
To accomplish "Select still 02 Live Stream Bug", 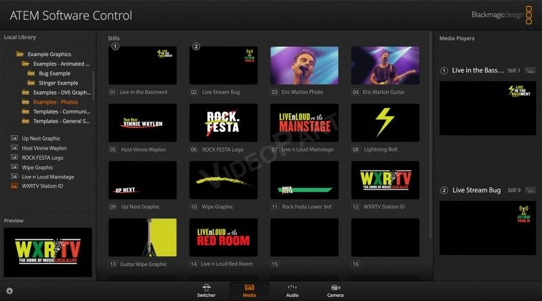I will (224, 66).
